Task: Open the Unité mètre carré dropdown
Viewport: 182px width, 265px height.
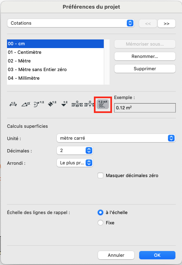Action: coord(116,138)
